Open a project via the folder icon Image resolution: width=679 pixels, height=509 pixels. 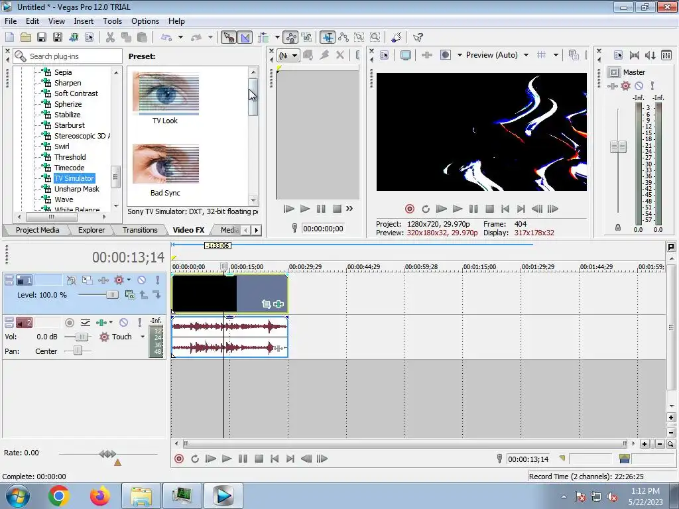[26, 37]
